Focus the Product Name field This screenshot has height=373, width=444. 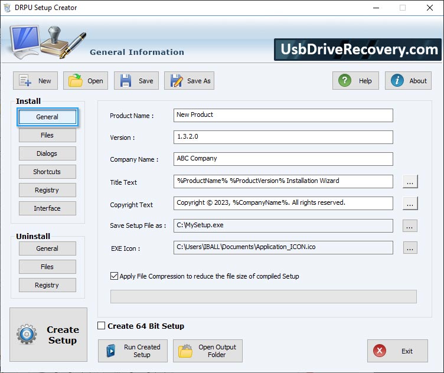[x=283, y=116]
